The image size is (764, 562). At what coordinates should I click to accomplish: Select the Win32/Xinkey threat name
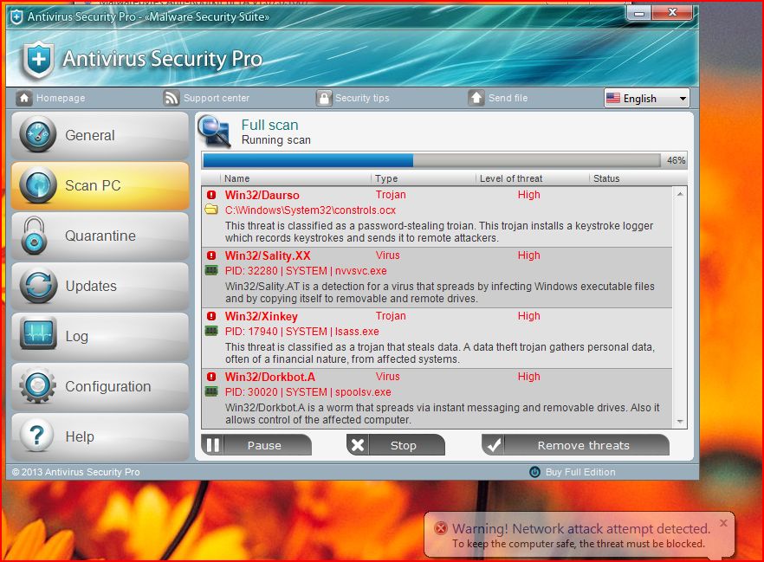pyautogui.click(x=262, y=316)
